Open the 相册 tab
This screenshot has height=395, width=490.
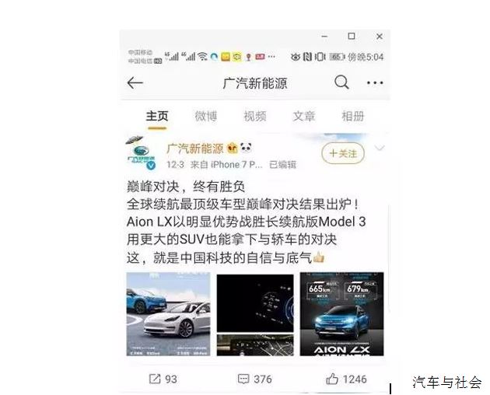(x=353, y=117)
